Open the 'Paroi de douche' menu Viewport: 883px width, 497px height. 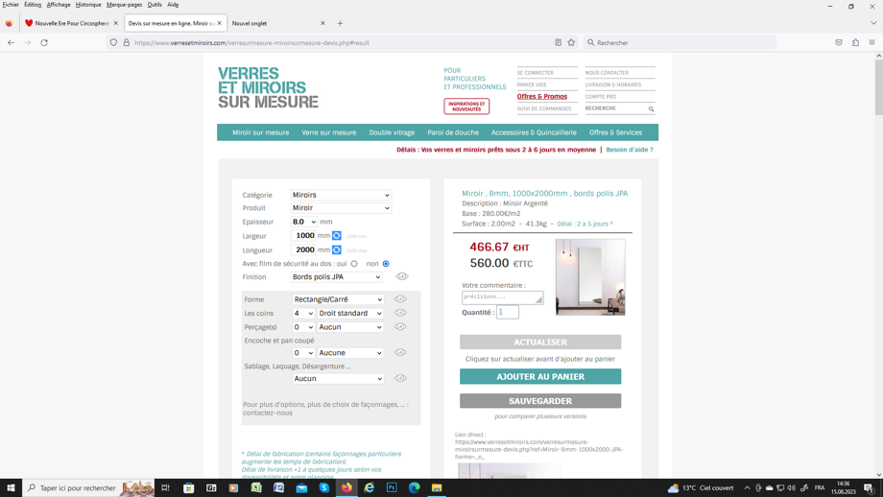point(453,132)
